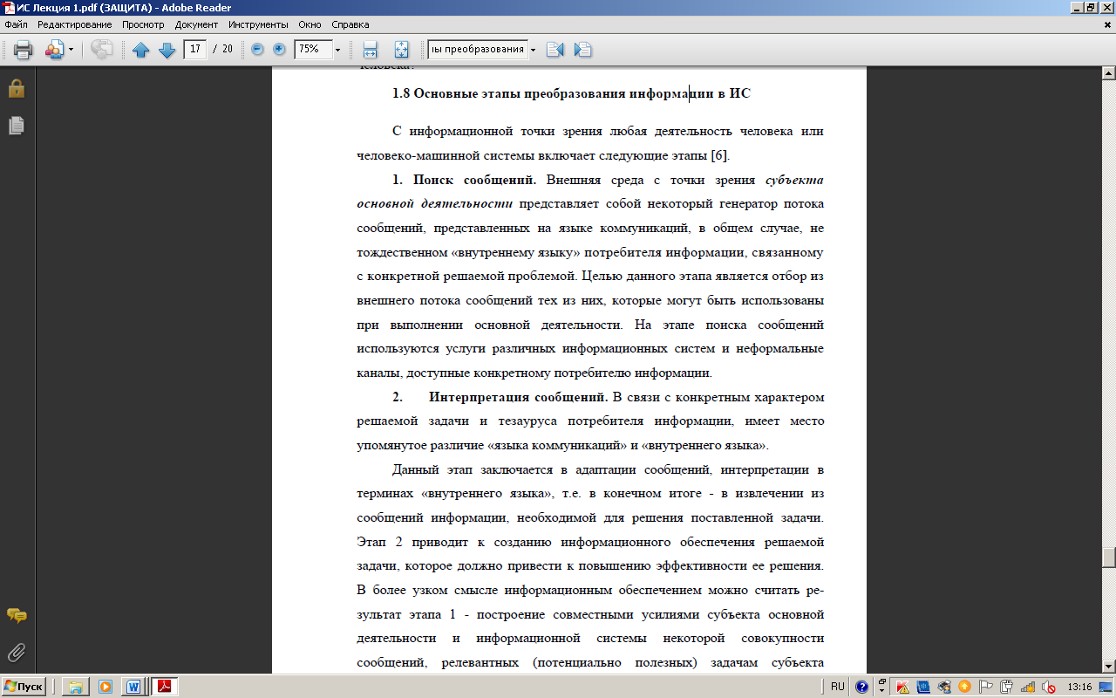The width and height of the screenshot is (1116, 698).
Task: Click the power plug tray icon
Action: click(x=1007, y=687)
